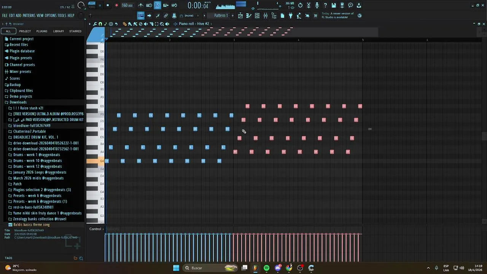The height and width of the screenshot is (274, 487).
Task: Click the scissors audio editor icon
Action: 309,5
